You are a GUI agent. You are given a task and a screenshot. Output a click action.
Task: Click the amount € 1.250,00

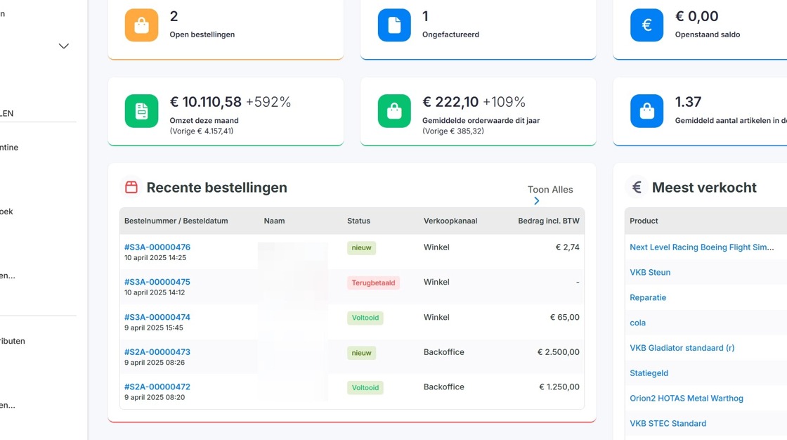tap(559, 387)
